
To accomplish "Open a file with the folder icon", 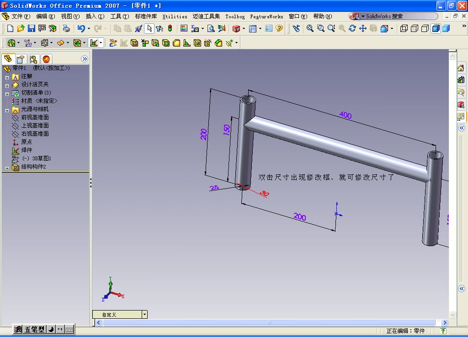I will coord(21,28).
